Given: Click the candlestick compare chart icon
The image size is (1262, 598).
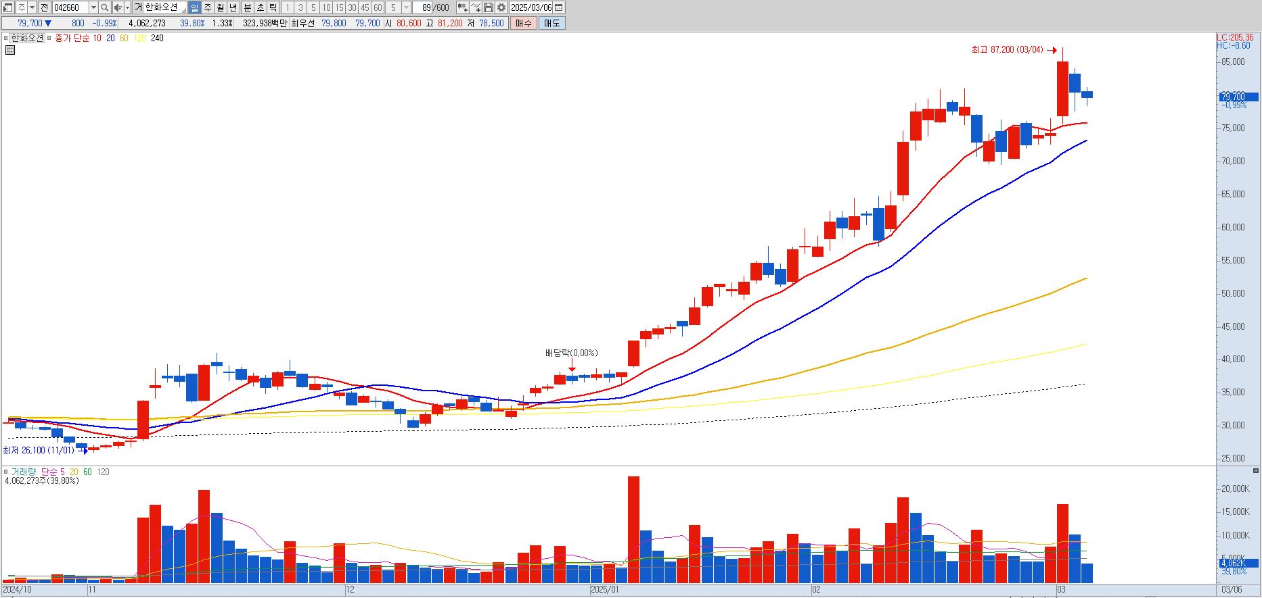Looking at the screenshot, I should [x=462, y=7].
